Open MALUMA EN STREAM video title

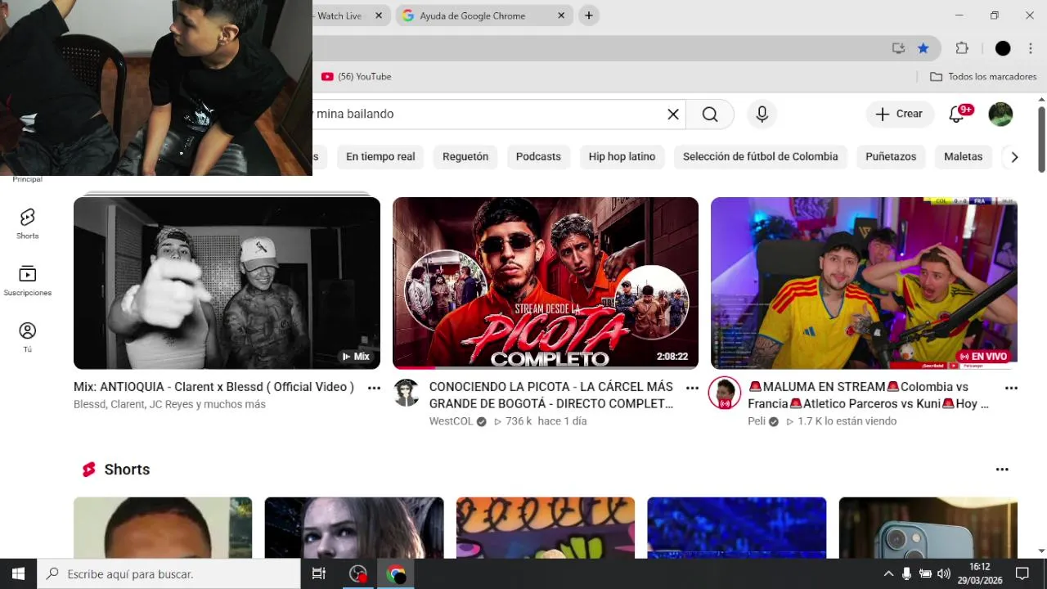point(869,395)
